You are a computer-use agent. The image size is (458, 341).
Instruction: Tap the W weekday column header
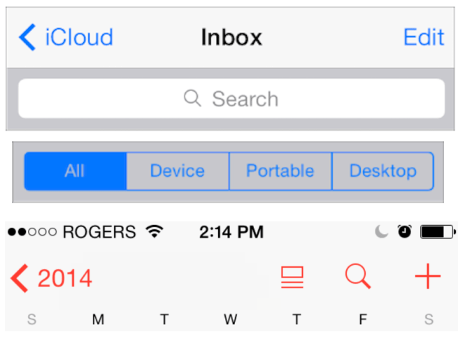tap(230, 320)
